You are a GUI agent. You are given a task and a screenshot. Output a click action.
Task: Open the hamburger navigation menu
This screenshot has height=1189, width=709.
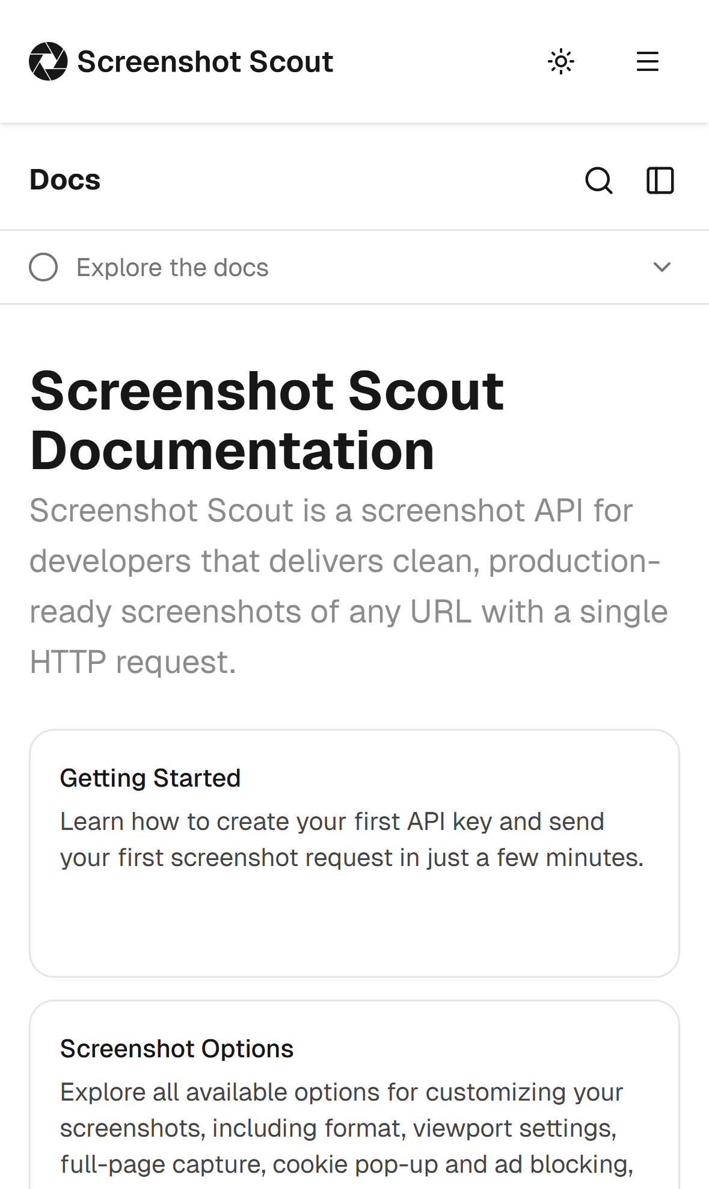(648, 61)
